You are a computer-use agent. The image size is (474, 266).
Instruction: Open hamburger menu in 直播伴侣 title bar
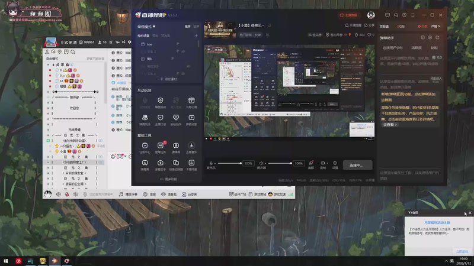[412, 15]
